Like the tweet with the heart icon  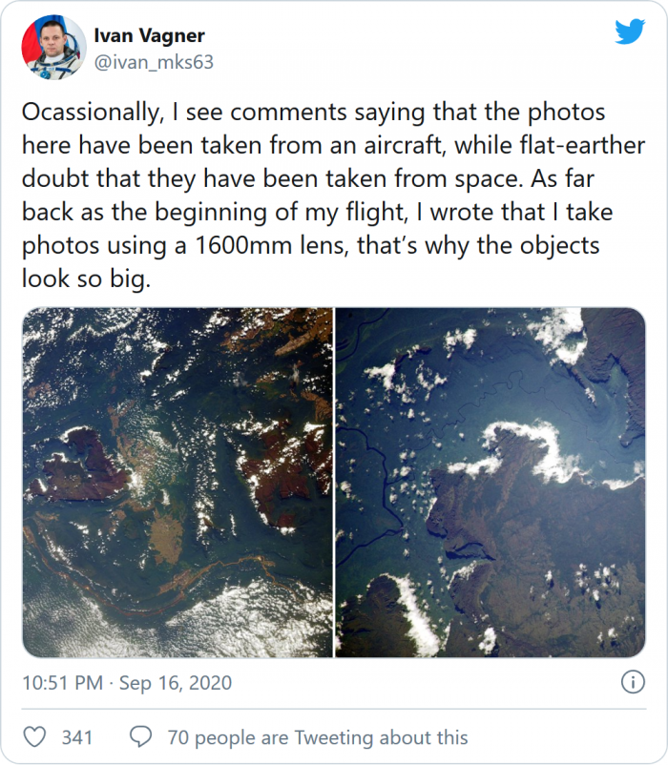point(34,736)
